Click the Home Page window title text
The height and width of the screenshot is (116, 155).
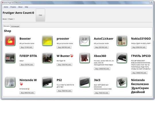(x=12, y=3)
